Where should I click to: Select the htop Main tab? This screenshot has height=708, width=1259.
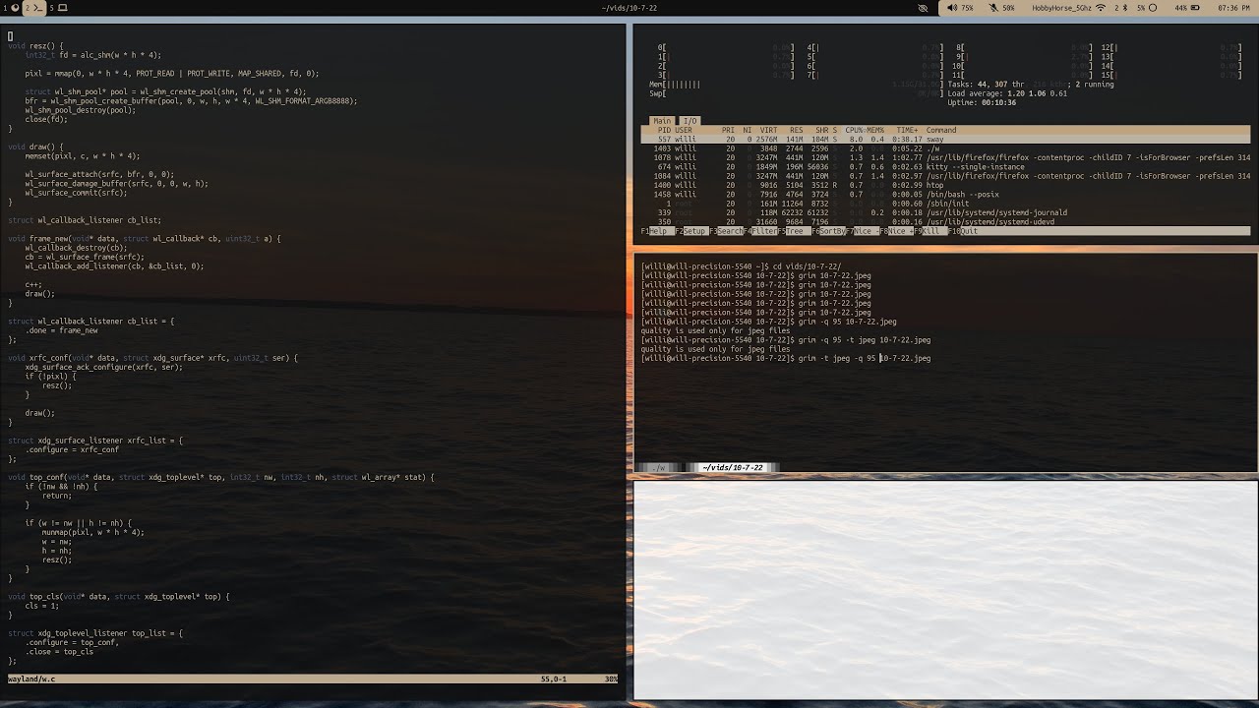point(662,121)
